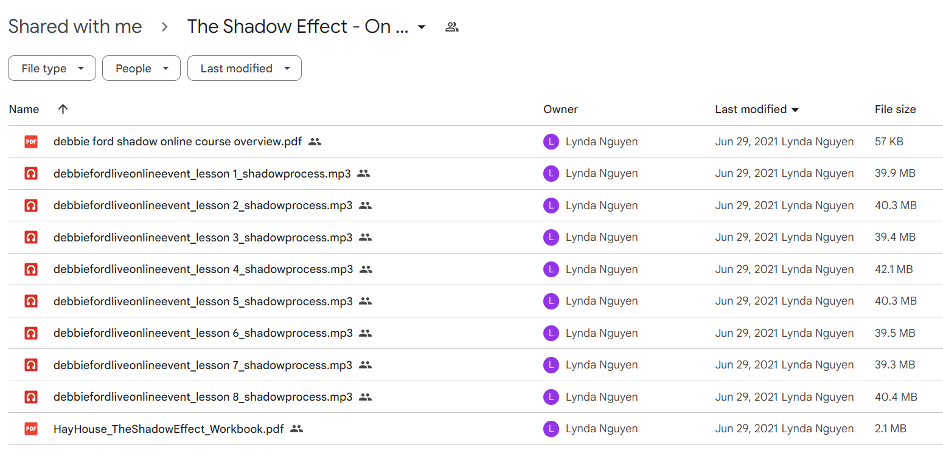Screen dimensions: 943x470
Task: Open lesson 6_shadowprocess.mp3 file
Action: [x=203, y=333]
